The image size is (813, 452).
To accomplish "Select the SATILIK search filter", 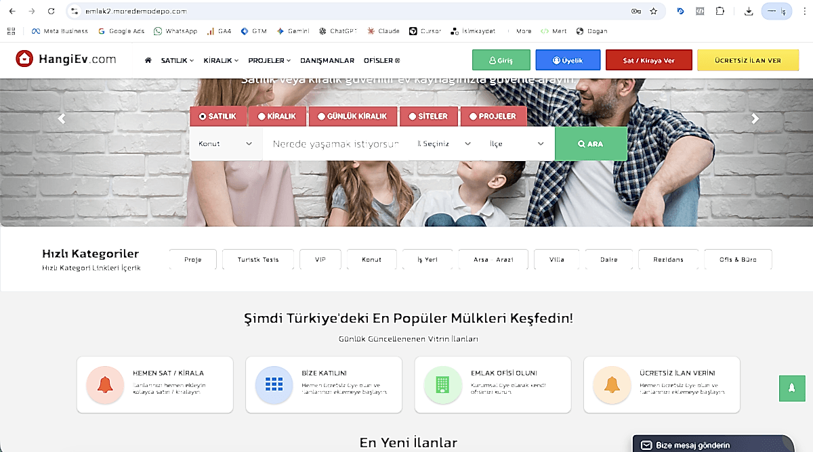I will point(218,116).
